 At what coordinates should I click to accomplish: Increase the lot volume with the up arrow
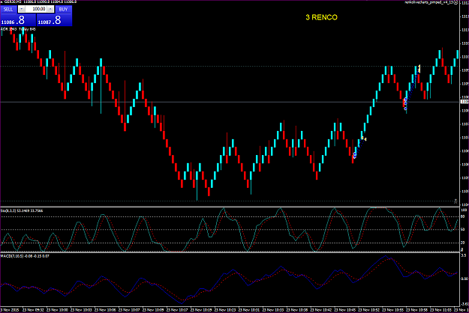[50, 9]
